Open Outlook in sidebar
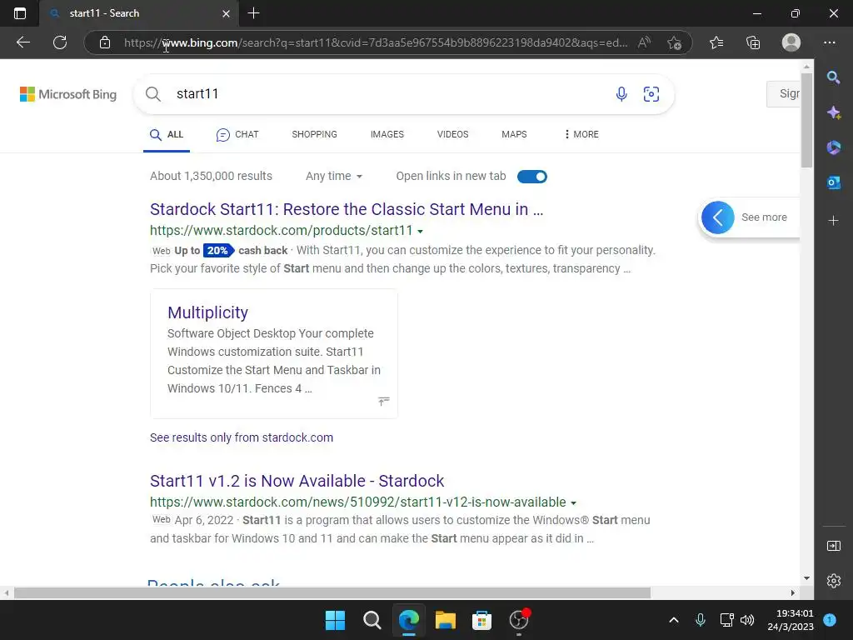The width and height of the screenshot is (853, 640). click(x=833, y=182)
